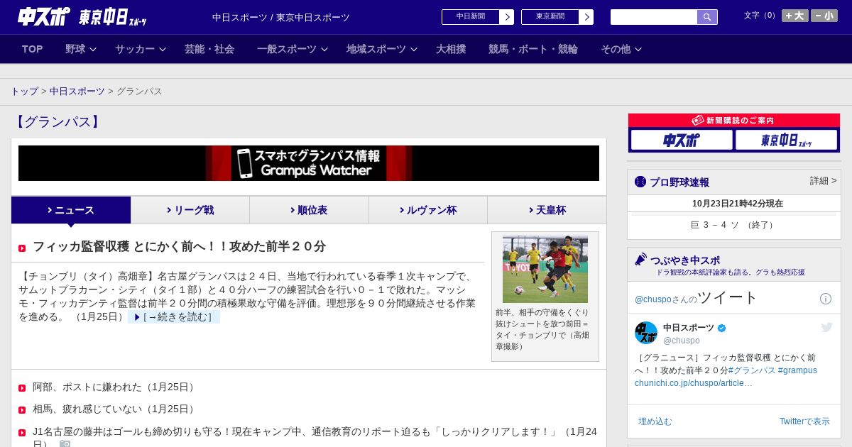852x447 pixels.
Task: Focus the header search input field
Action: coord(654,17)
